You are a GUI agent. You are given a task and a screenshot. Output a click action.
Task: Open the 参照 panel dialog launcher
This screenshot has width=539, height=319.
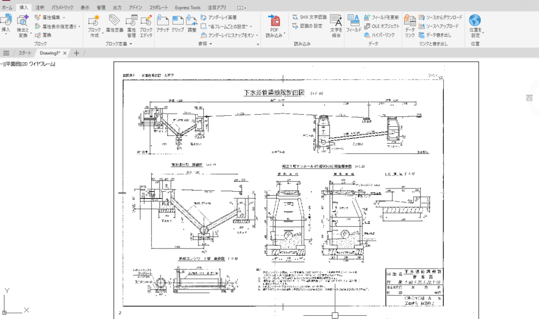[258, 44]
